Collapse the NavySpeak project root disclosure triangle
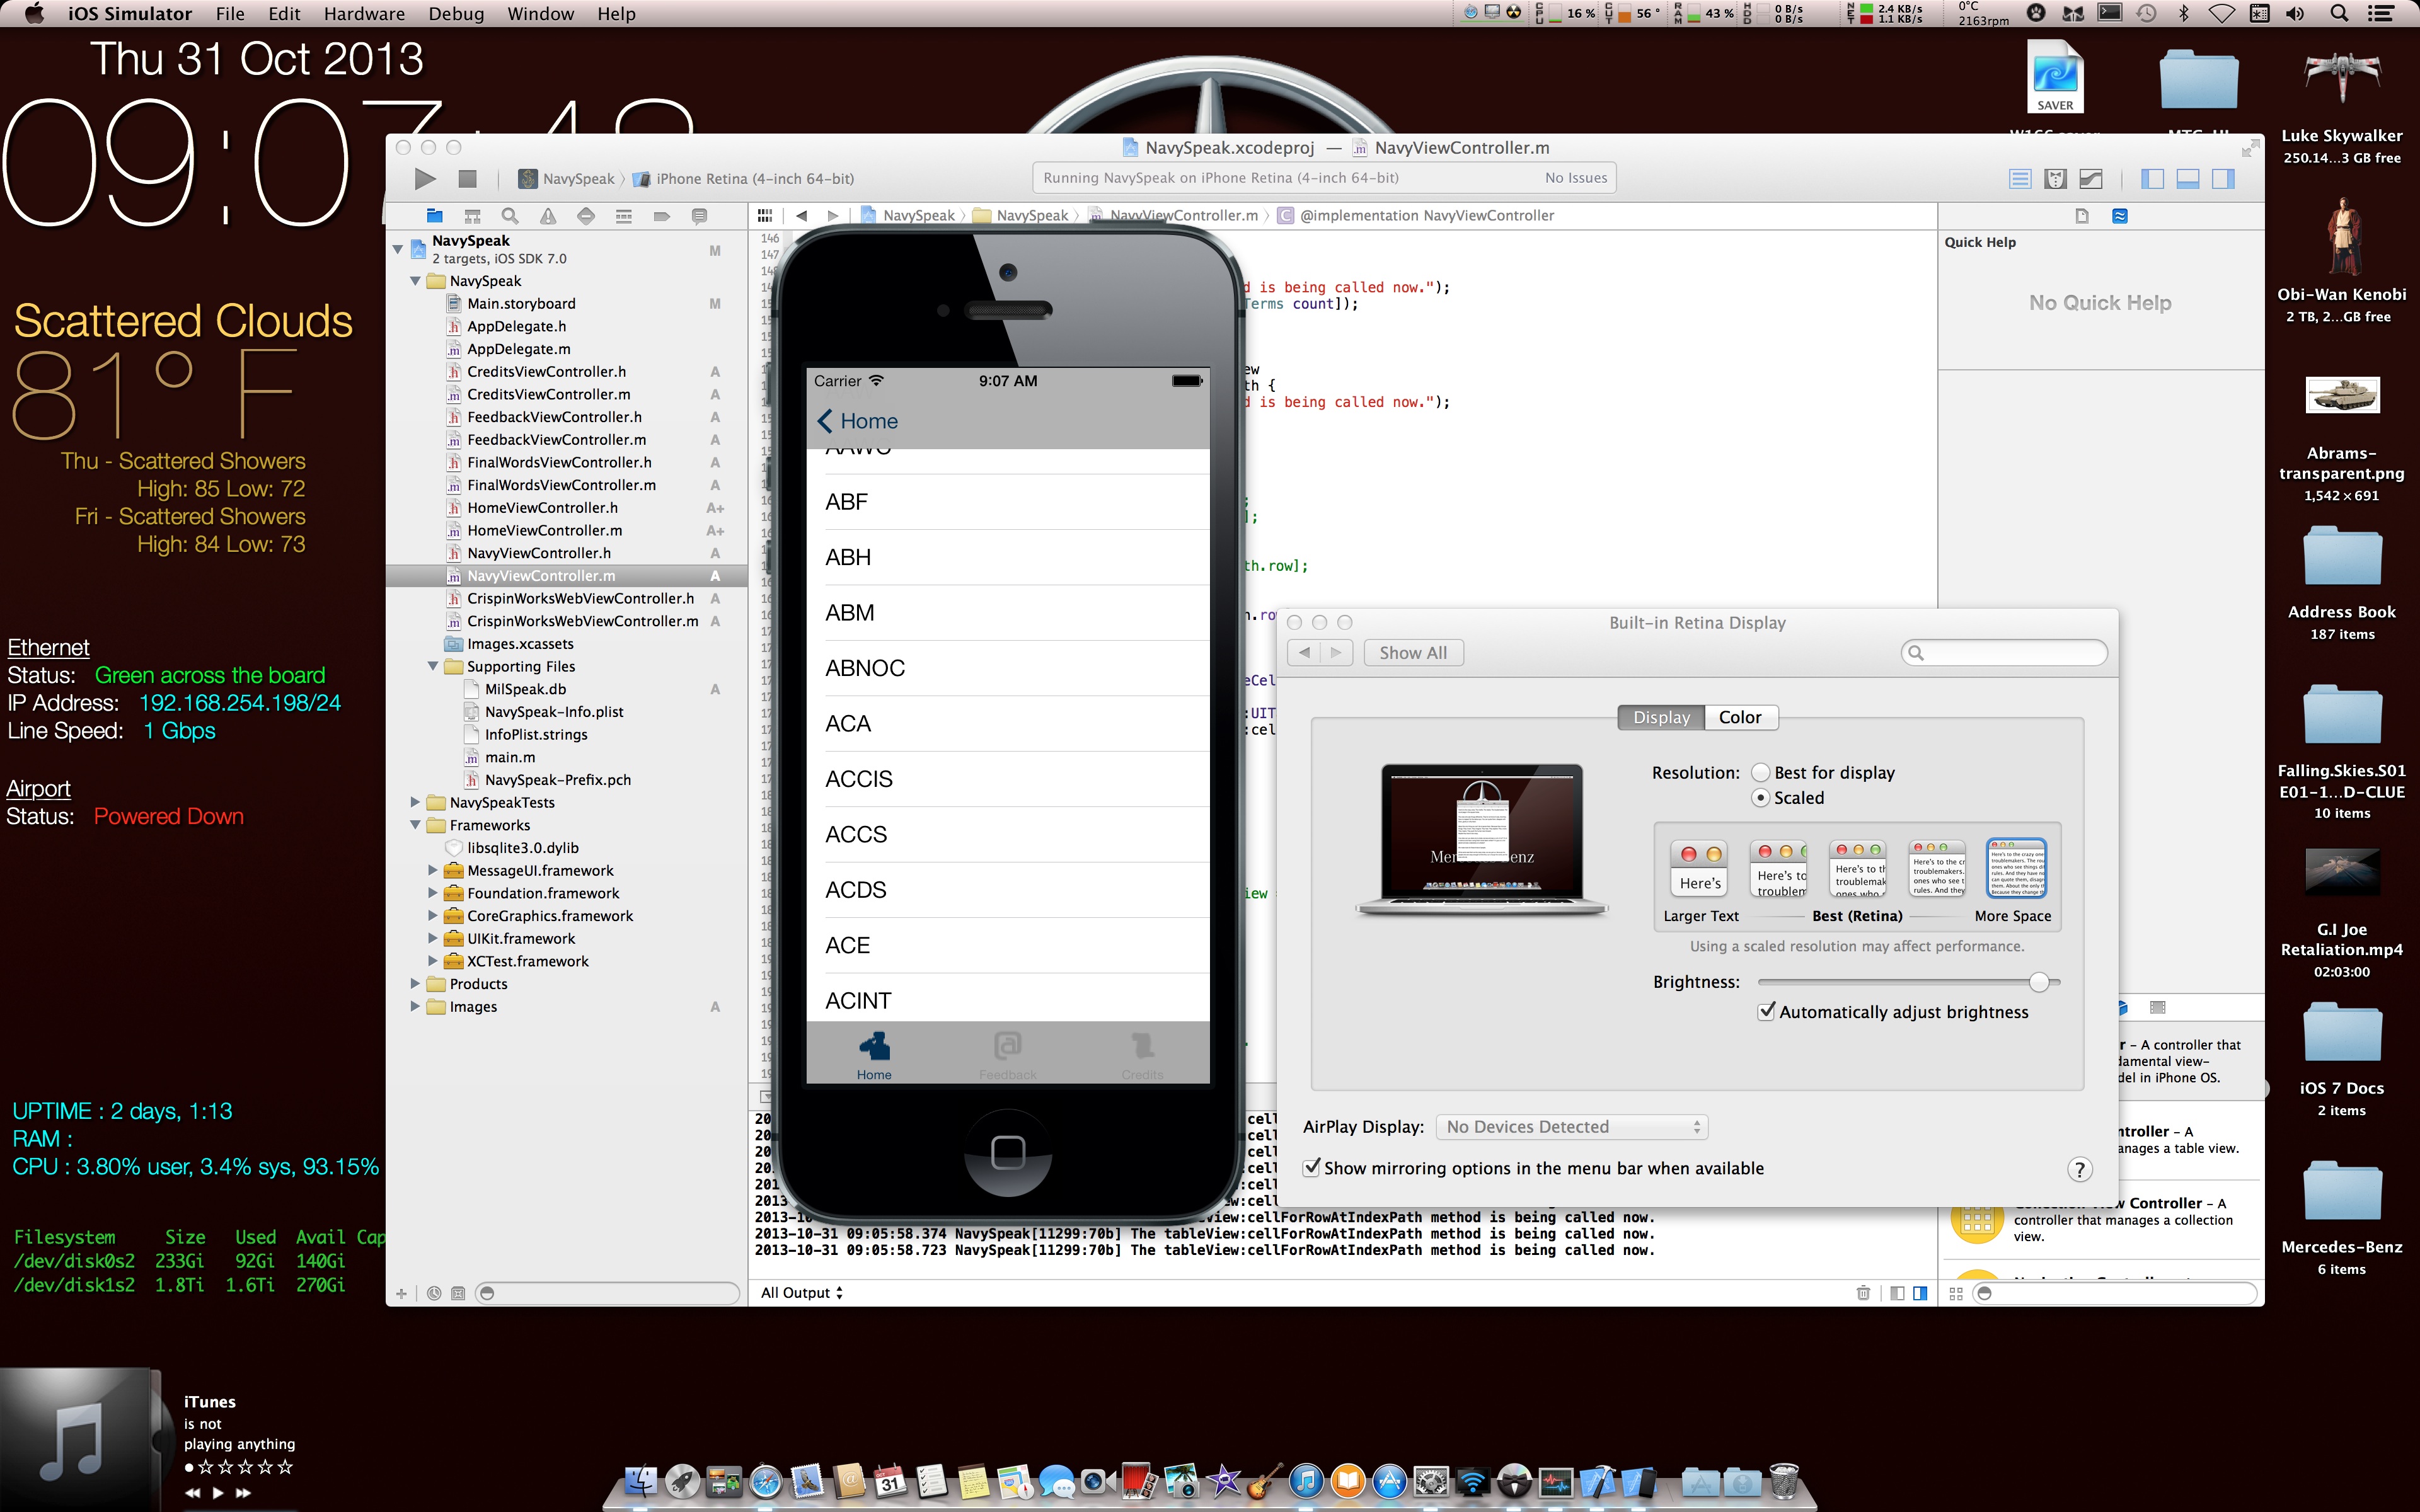Viewport: 2420px width, 1512px height. click(398, 249)
